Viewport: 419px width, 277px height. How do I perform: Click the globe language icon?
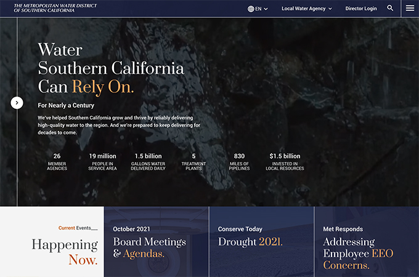click(251, 9)
